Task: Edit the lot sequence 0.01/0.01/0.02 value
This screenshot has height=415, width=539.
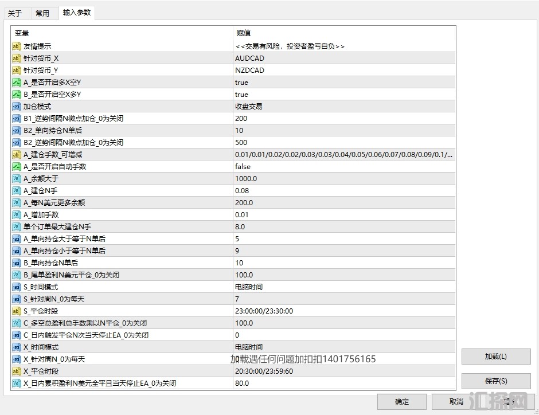Action: (344, 155)
